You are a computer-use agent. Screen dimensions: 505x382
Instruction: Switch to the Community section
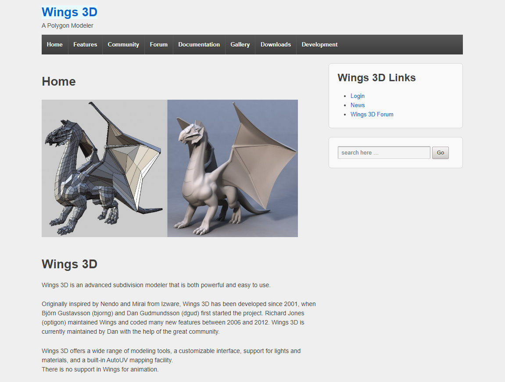tap(123, 44)
